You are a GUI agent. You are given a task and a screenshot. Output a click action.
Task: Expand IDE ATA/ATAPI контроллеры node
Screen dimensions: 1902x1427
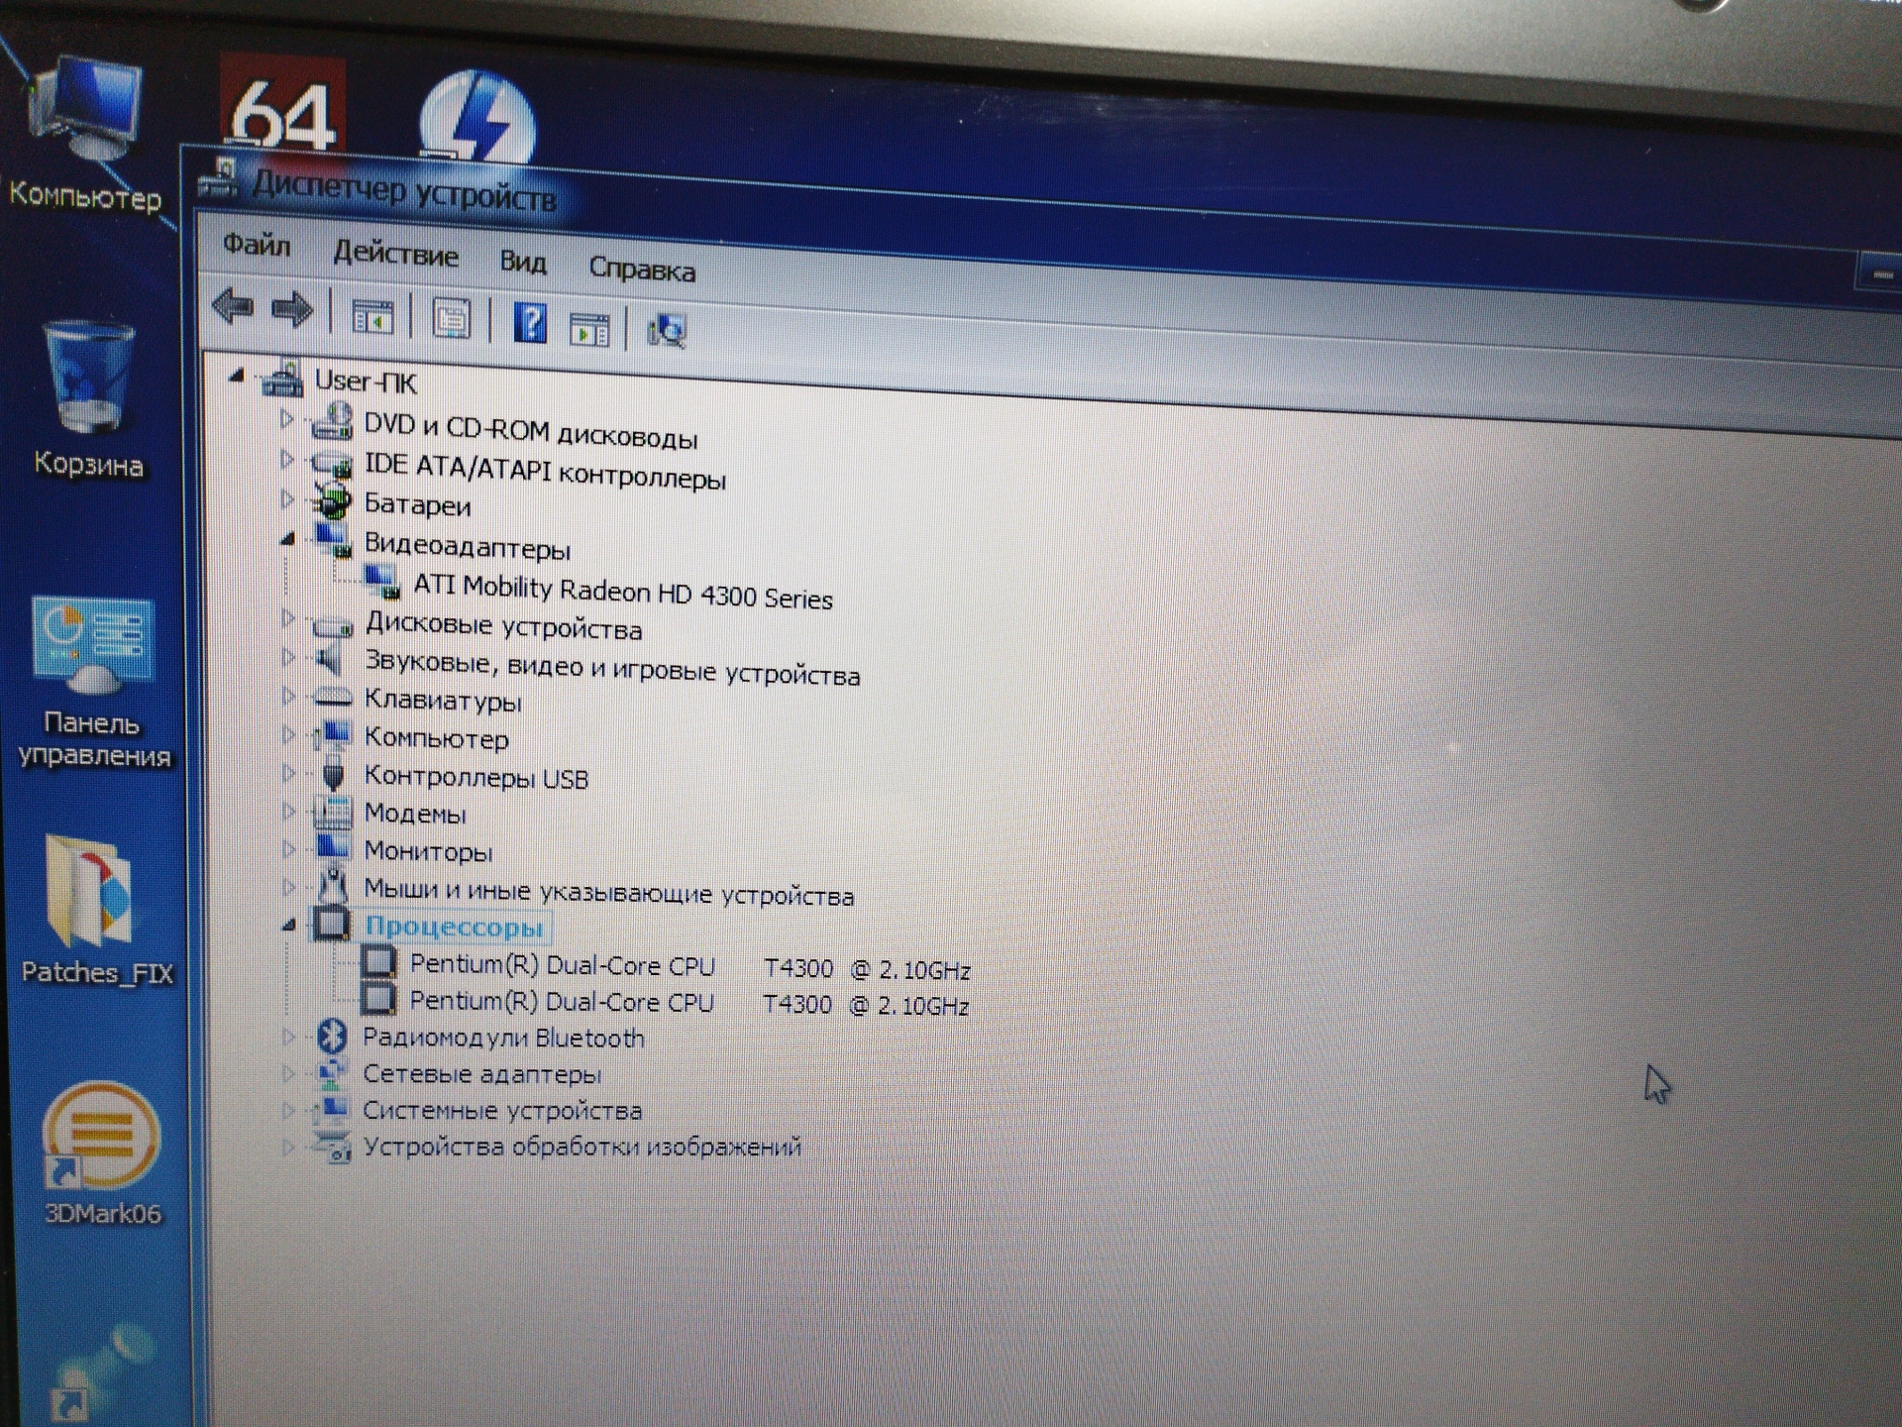pos(286,459)
